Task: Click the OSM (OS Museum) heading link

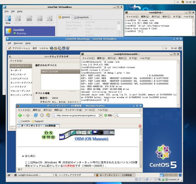Action: (x=91, y=139)
